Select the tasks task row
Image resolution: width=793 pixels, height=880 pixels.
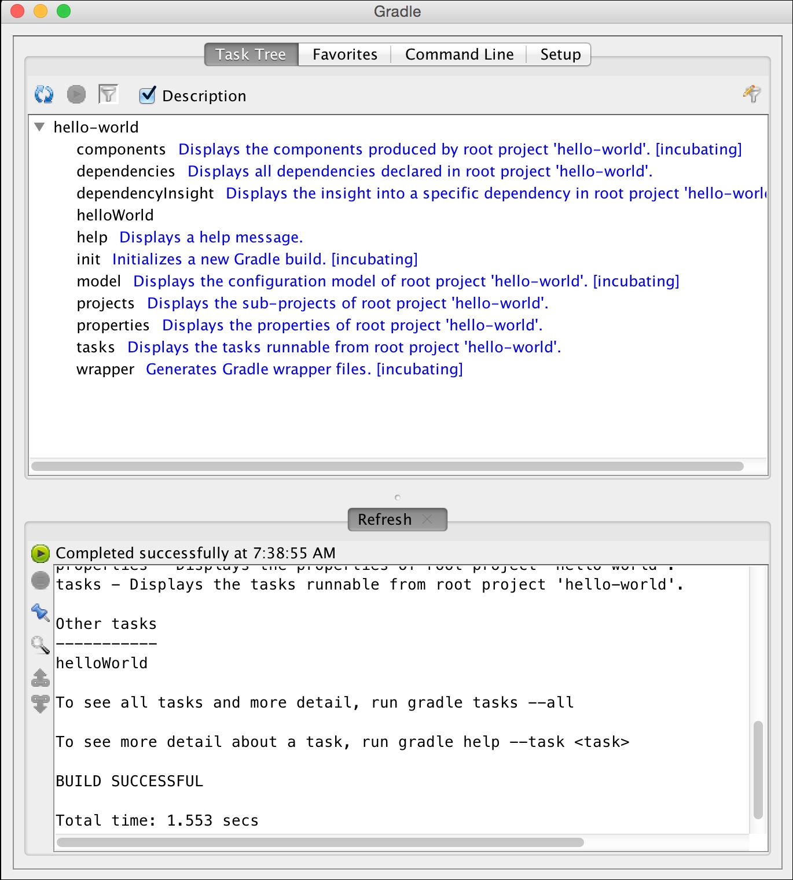pyautogui.click(x=96, y=347)
